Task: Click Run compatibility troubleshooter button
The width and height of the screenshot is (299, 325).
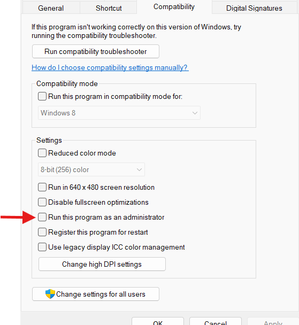Action: pos(96,51)
